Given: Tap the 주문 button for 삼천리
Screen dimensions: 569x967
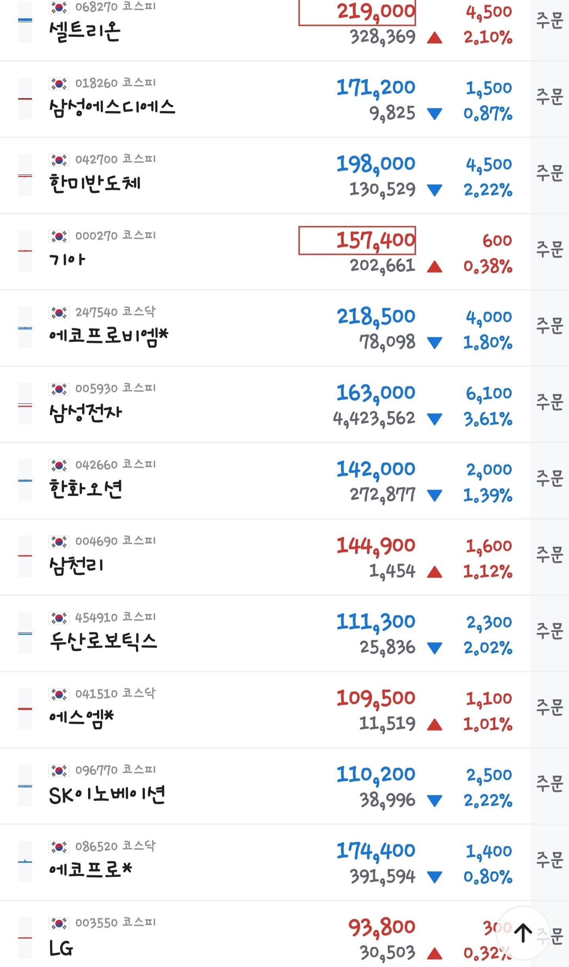Looking at the screenshot, I should click(x=550, y=555).
